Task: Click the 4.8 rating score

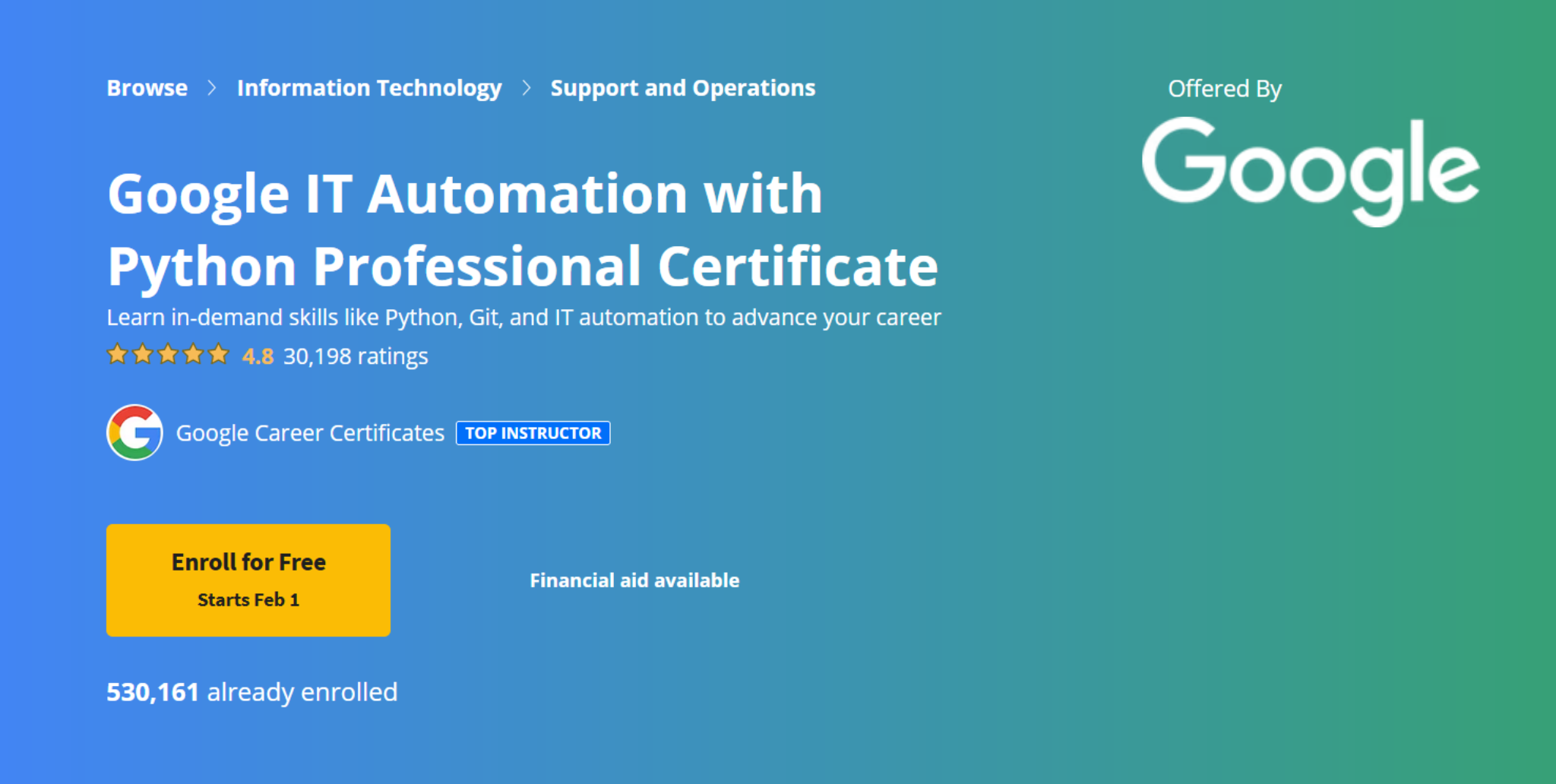Action: click(x=258, y=356)
